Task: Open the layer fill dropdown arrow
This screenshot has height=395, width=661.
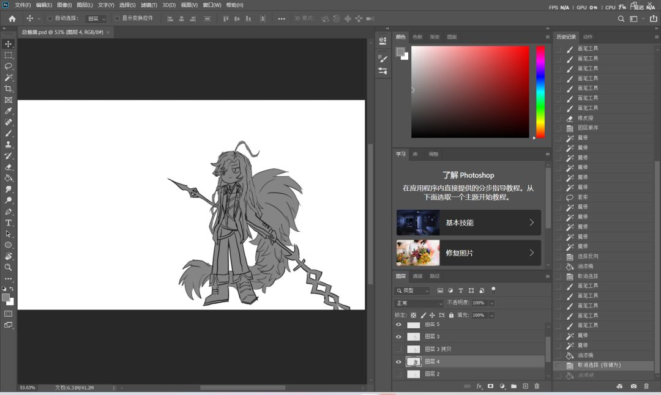Action: coord(491,316)
